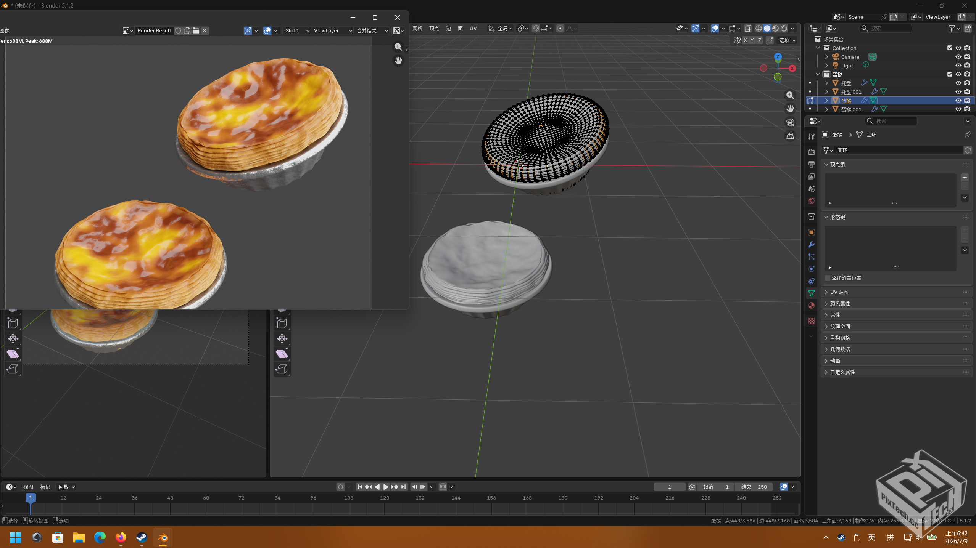Open the 网格 menu

click(417, 29)
